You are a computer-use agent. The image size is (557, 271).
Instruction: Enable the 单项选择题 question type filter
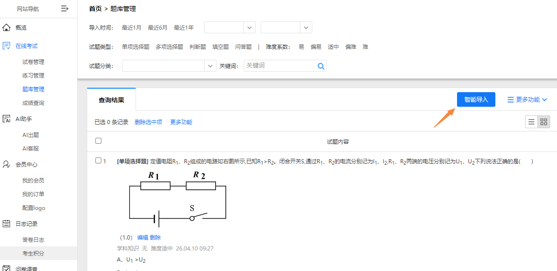(x=137, y=47)
